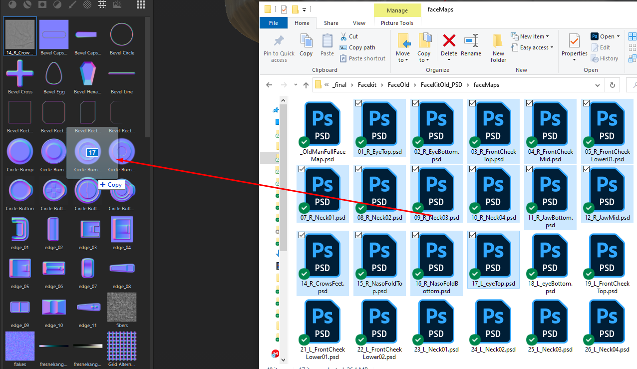The width and height of the screenshot is (637, 369).
Task: Select the Textures filter icon in the shelf
Action: (x=102, y=4)
